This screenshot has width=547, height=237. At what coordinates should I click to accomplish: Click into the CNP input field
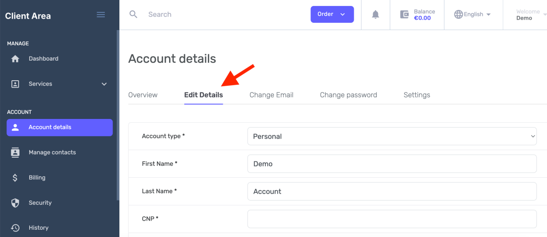click(392, 219)
